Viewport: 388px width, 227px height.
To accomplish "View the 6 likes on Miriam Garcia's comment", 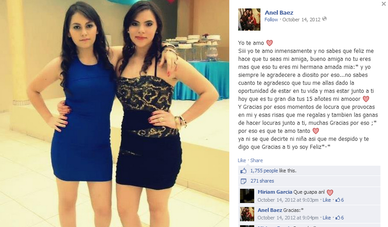I will 340,200.
